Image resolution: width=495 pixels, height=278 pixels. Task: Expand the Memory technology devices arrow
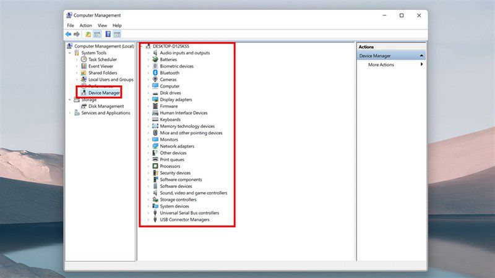(x=148, y=126)
